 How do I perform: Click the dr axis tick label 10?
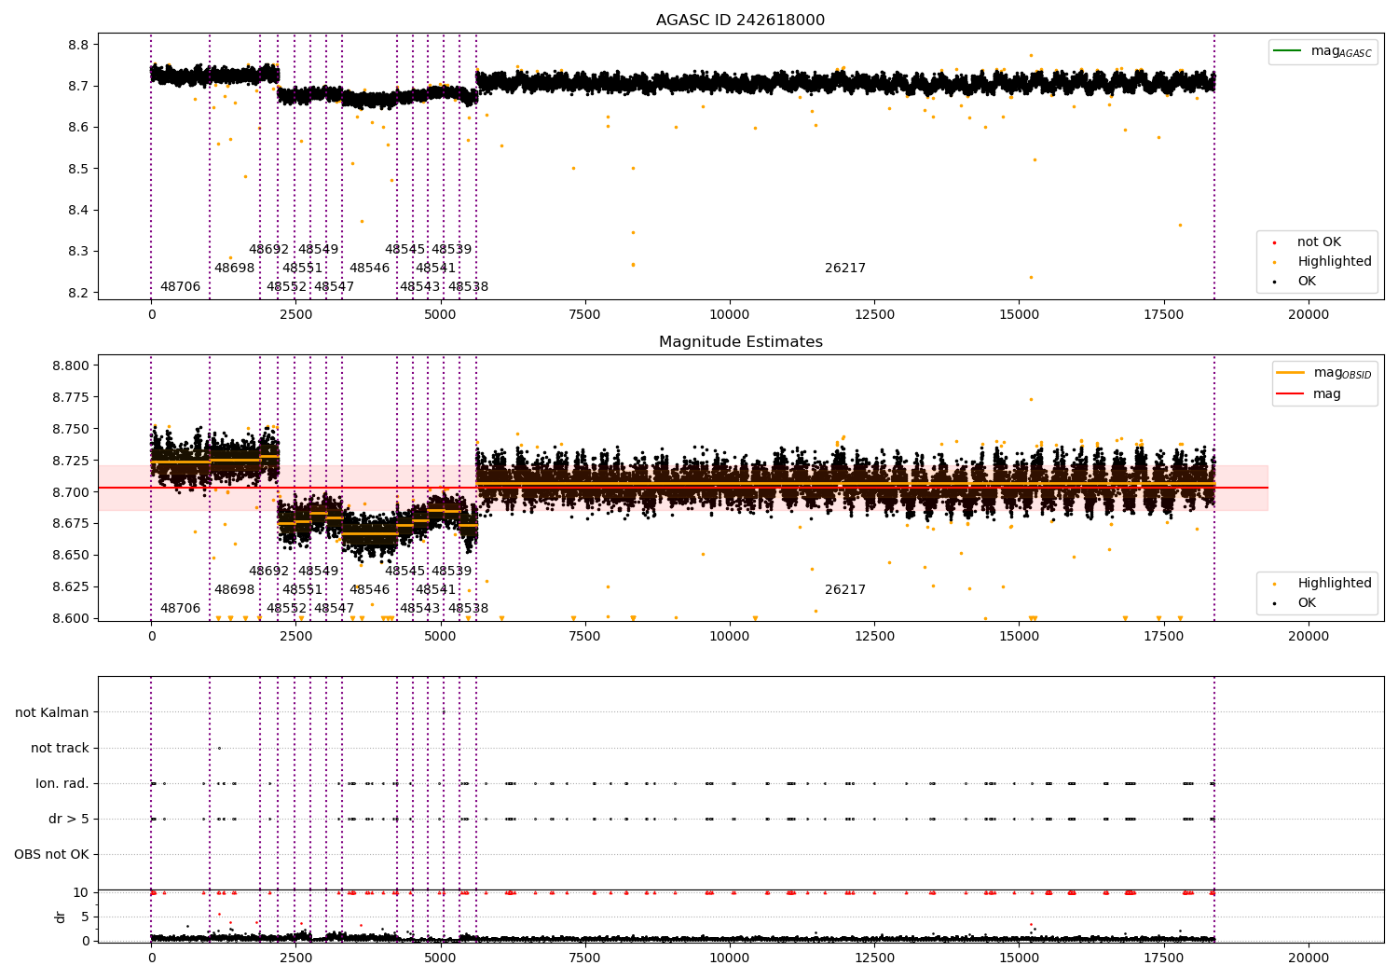click(x=81, y=892)
